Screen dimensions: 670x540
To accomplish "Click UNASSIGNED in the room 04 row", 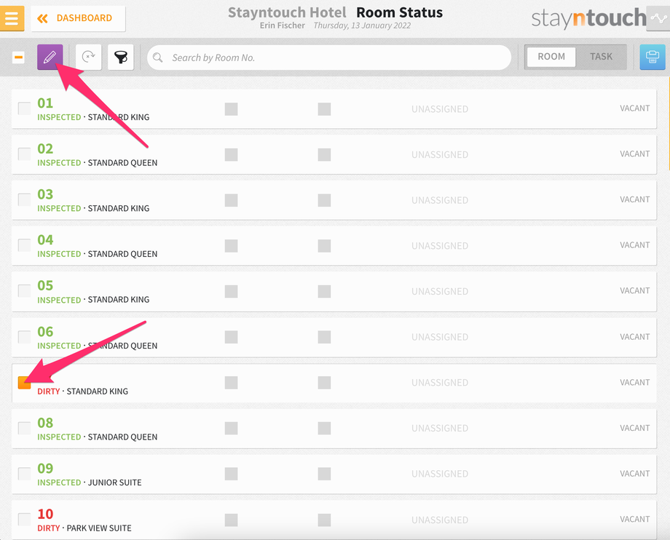I will click(x=440, y=246).
